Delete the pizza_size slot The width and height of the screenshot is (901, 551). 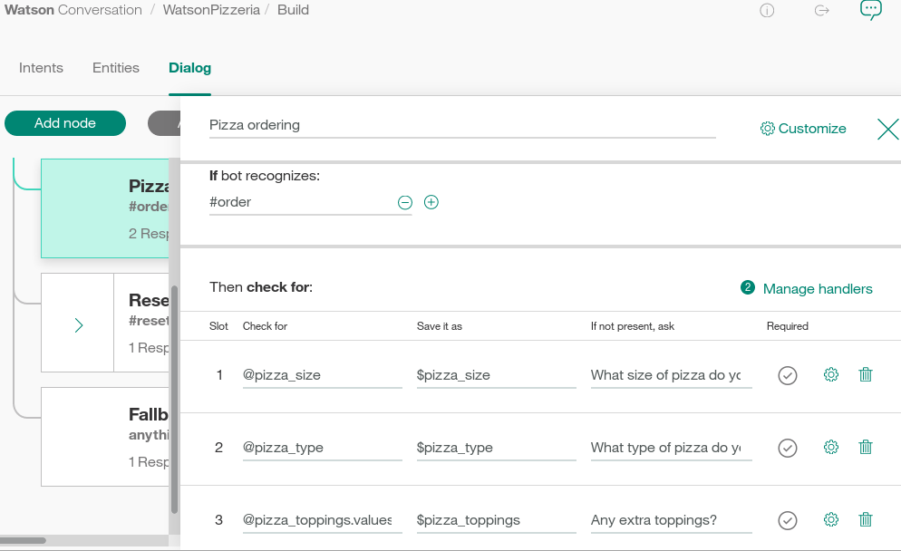(x=866, y=374)
